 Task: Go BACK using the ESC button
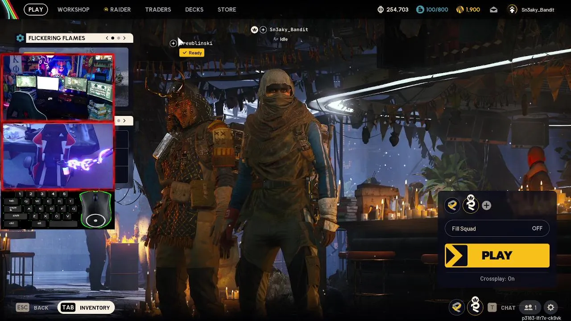click(32, 308)
